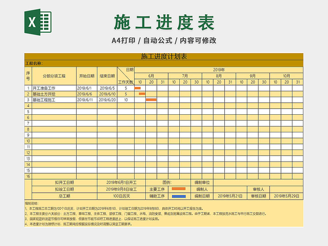Click the green Excel logo icon
328x246 pixels.
[38, 22]
